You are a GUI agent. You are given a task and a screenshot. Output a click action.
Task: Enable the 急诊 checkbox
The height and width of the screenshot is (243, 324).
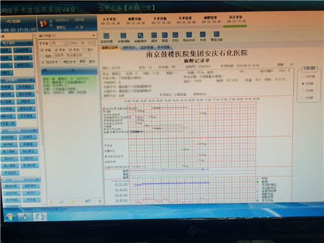click(84, 50)
